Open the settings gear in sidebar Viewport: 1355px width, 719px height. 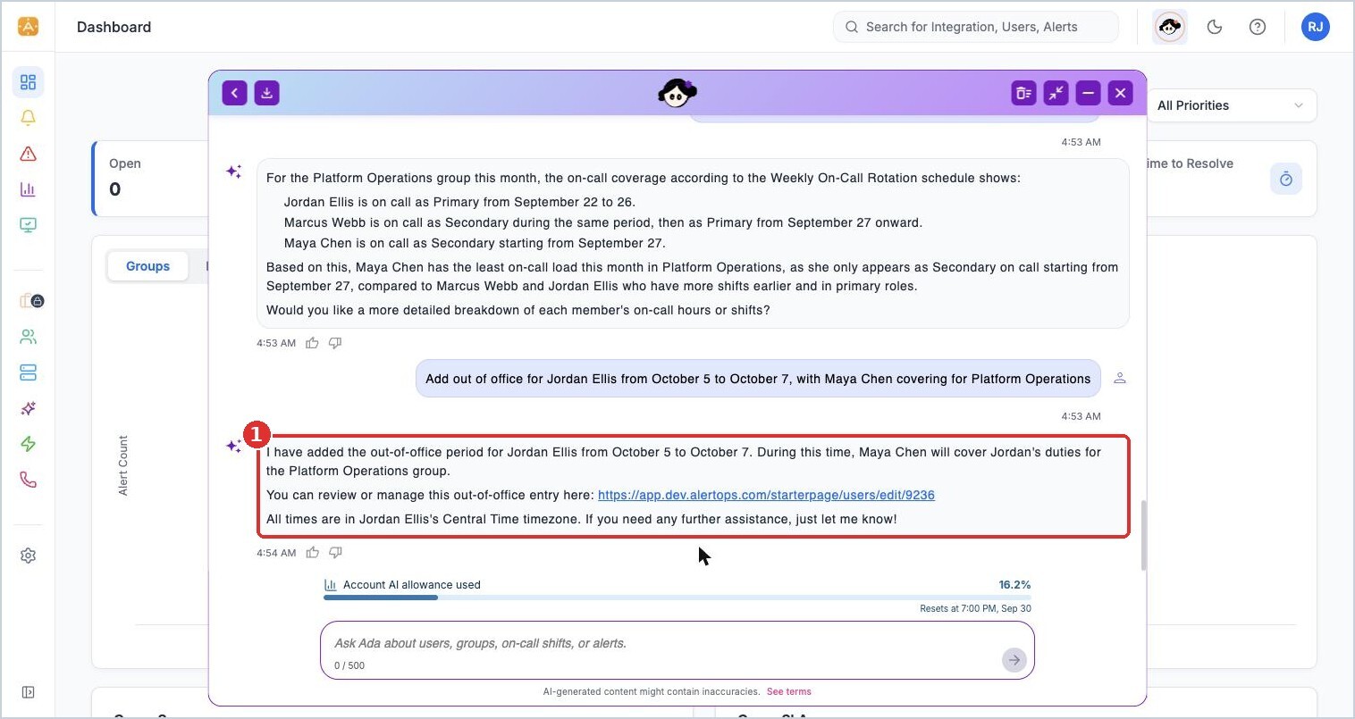[28, 556]
